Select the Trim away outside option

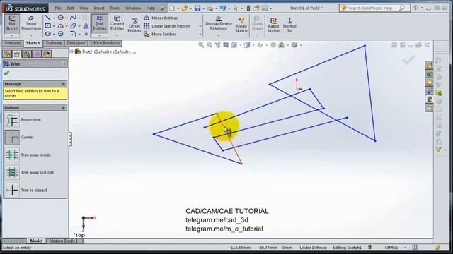coord(30,172)
